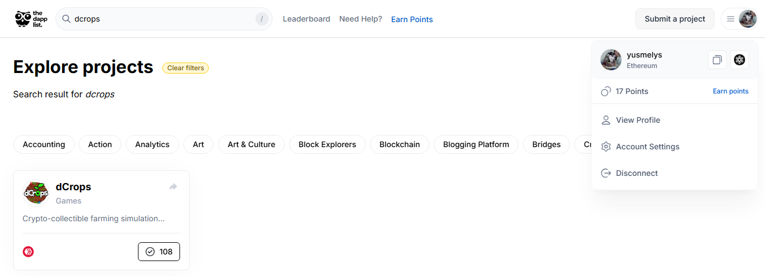Click the Clear filters badge
The height and width of the screenshot is (276, 765).
(186, 68)
